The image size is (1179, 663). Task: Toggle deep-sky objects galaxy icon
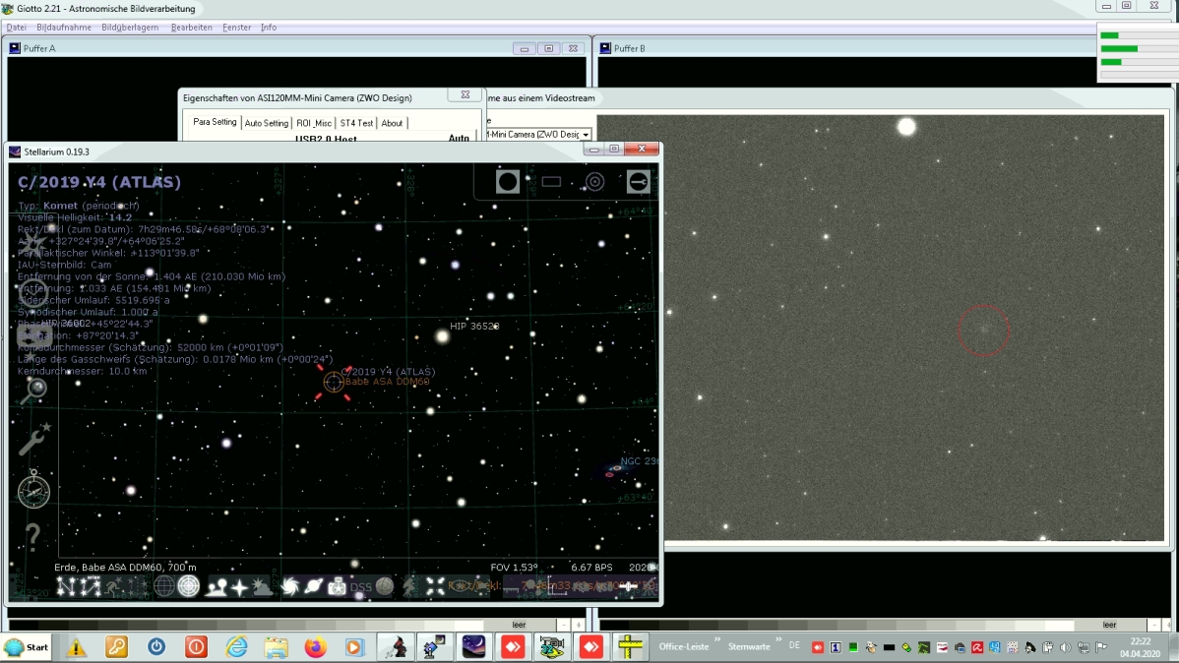coord(289,587)
